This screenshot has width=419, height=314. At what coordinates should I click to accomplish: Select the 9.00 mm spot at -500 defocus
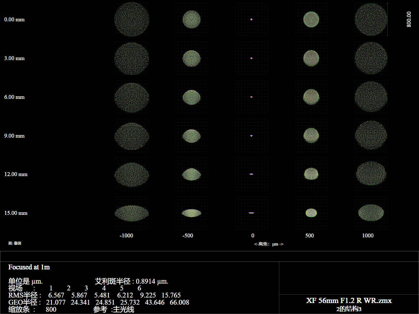[x=191, y=136]
